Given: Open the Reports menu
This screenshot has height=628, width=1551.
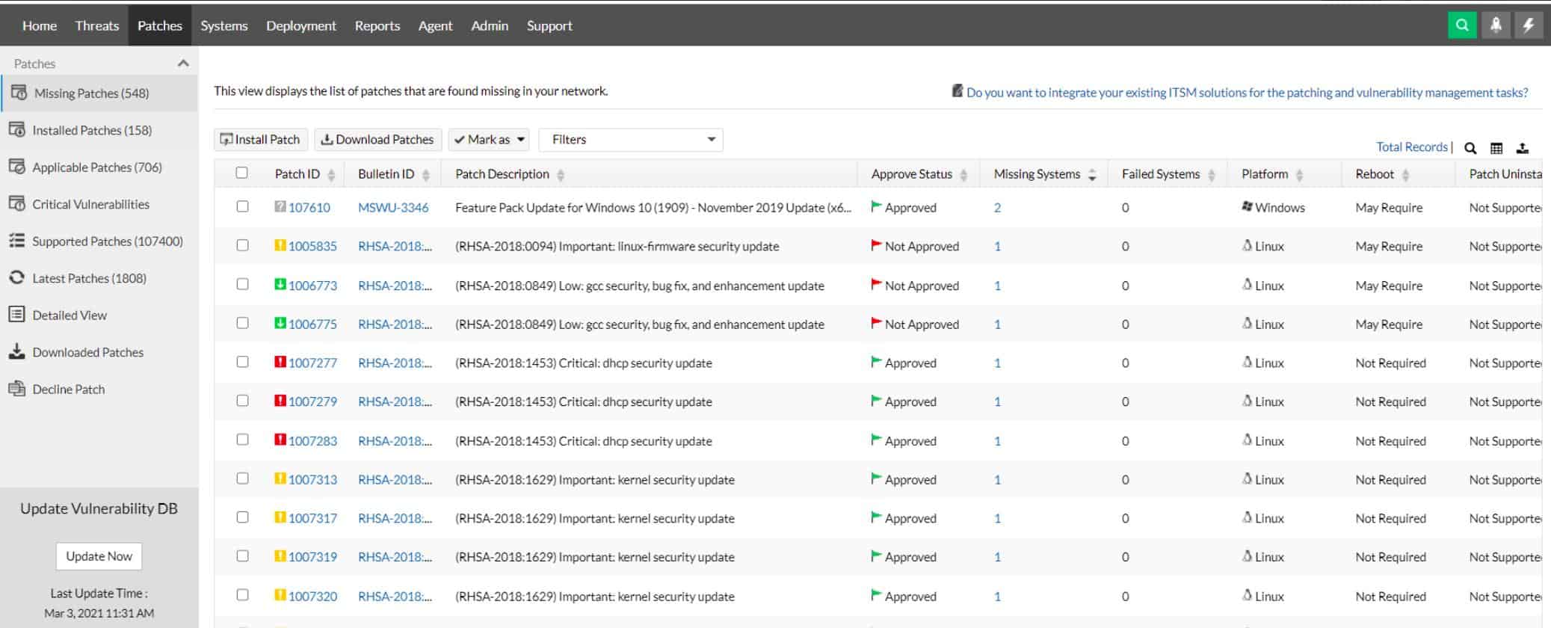Looking at the screenshot, I should (377, 25).
